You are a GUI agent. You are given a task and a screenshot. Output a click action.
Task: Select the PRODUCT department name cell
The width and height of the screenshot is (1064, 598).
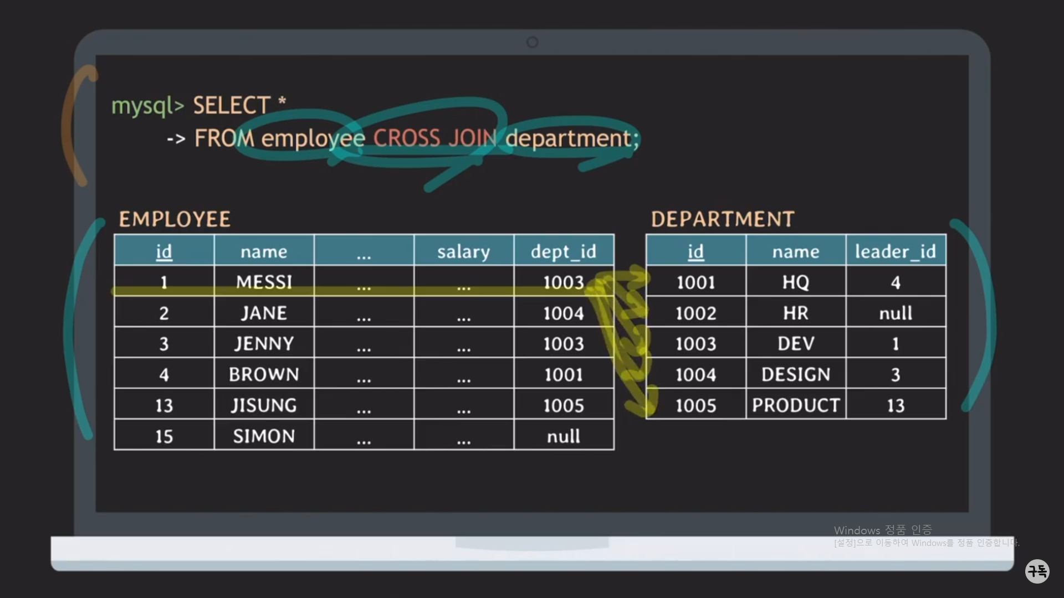(x=796, y=405)
